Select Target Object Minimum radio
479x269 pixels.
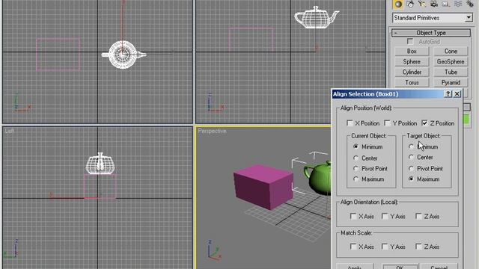click(411, 146)
